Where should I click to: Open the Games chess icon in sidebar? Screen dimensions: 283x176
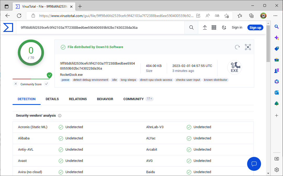pos(276,71)
